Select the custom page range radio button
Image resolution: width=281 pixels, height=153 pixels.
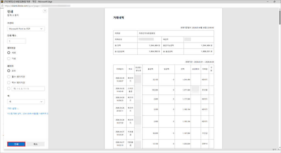pos(9,89)
